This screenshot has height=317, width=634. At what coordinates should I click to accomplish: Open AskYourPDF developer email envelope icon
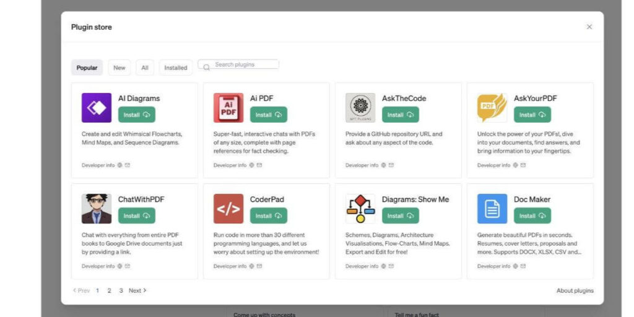coord(523,165)
